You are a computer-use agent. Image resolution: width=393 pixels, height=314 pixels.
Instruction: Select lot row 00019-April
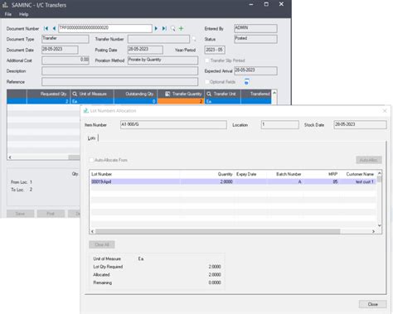click(x=234, y=181)
